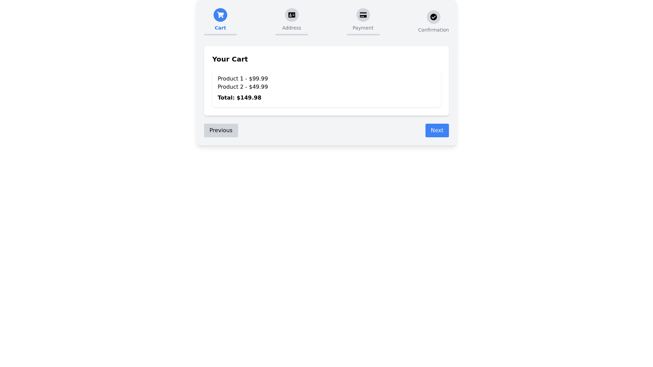653x367 pixels.
Task: Click the bold Total: label
Action: click(x=226, y=98)
